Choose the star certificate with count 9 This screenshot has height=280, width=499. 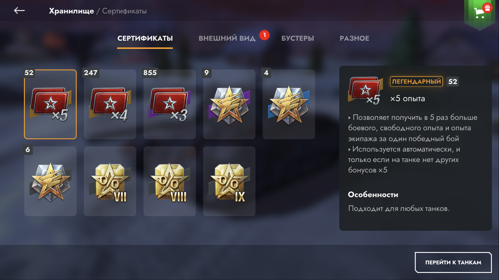coord(229,104)
